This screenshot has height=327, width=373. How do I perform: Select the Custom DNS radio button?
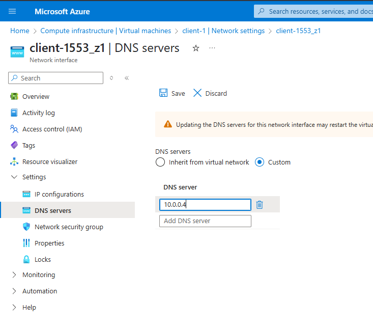[260, 162]
